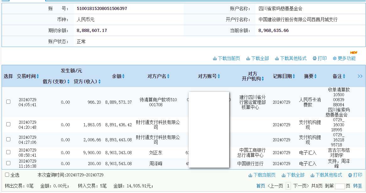Sort 对方开户机构 column arrows
Screen dimensions: 366x193
click(x=263, y=79)
